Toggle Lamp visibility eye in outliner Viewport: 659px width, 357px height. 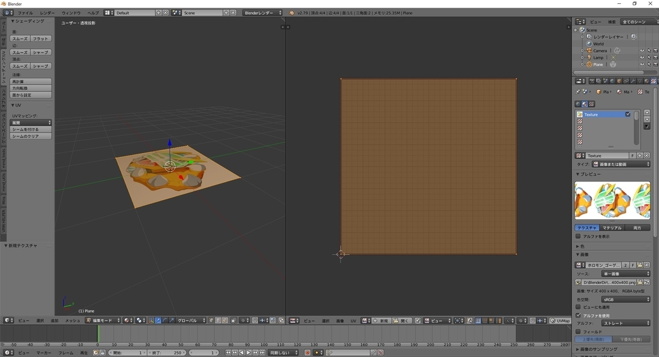click(x=642, y=57)
